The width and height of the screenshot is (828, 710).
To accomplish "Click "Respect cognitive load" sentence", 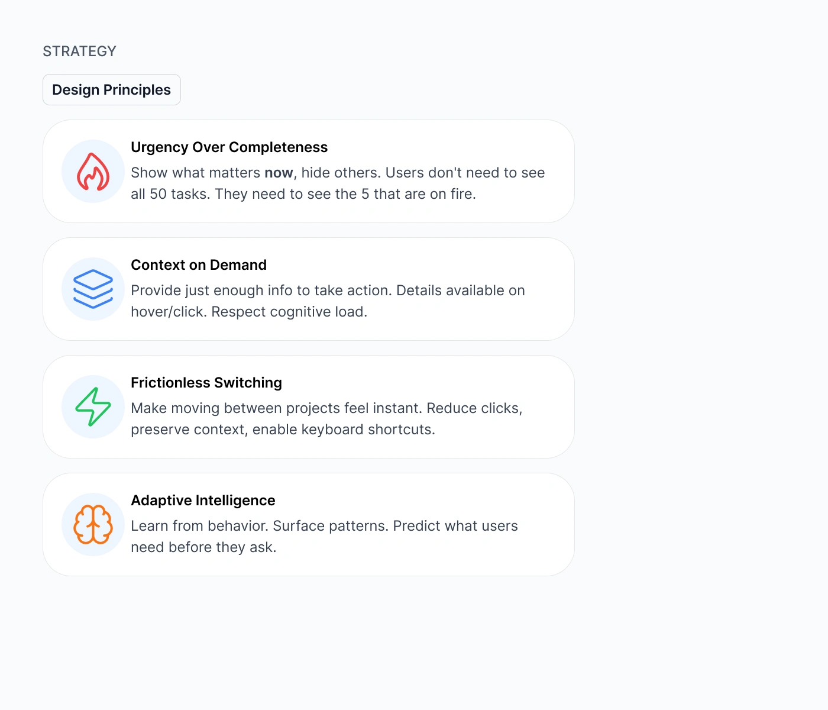I will tap(289, 312).
